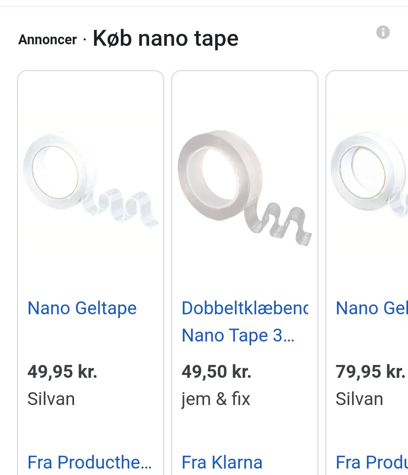Screen dimensions: 408x475
Task: Click the Annoncer label
Action: coord(48,40)
